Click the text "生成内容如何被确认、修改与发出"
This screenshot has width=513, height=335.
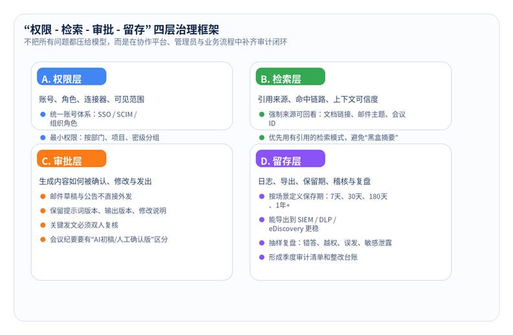click(96, 181)
